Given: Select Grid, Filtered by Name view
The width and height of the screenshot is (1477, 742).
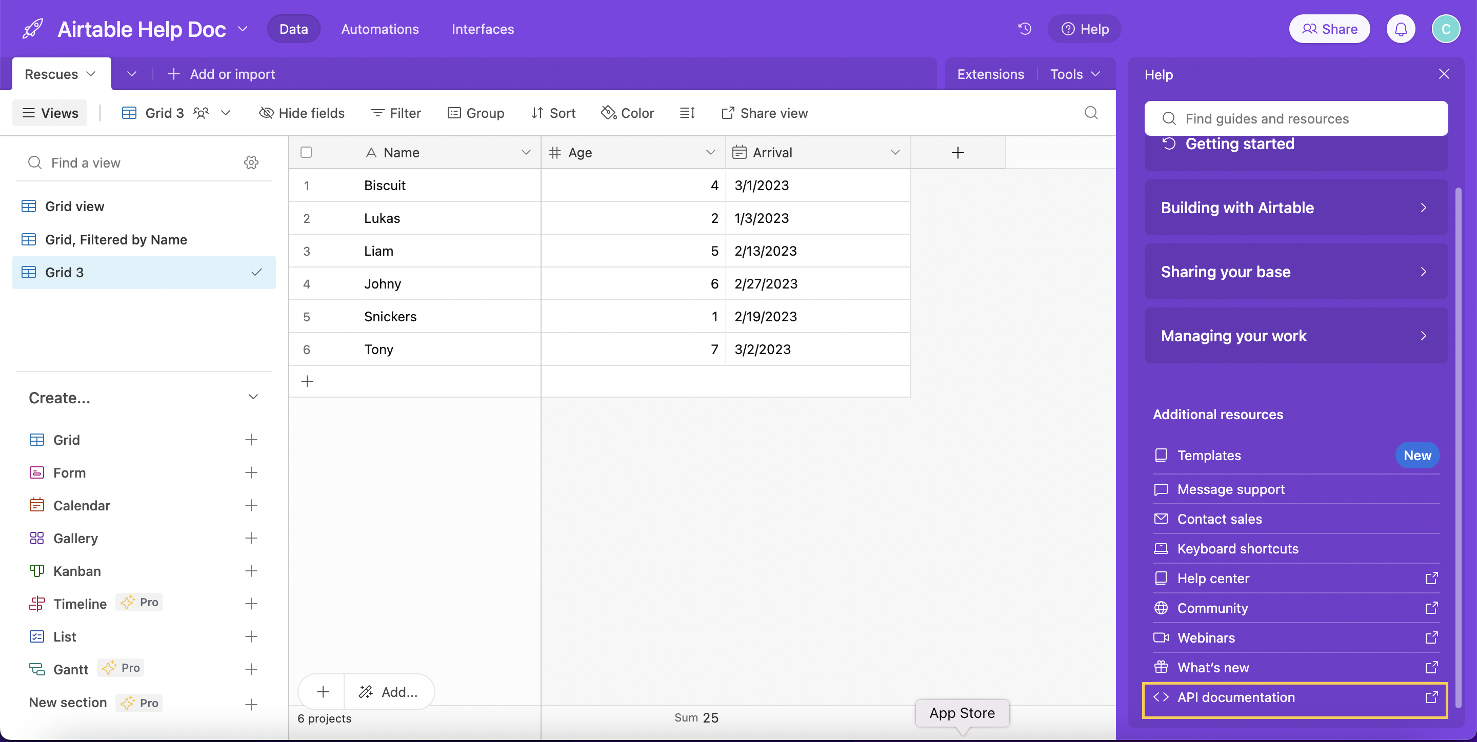Looking at the screenshot, I should 144,239.
